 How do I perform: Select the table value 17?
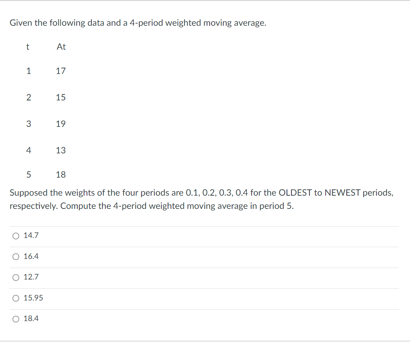61,71
